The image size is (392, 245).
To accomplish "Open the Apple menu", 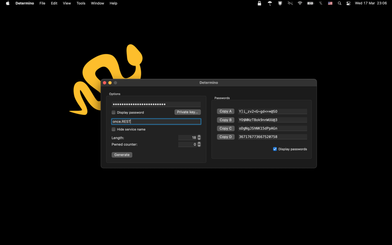I will [8, 3].
